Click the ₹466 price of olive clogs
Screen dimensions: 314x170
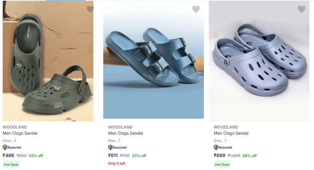(8, 156)
